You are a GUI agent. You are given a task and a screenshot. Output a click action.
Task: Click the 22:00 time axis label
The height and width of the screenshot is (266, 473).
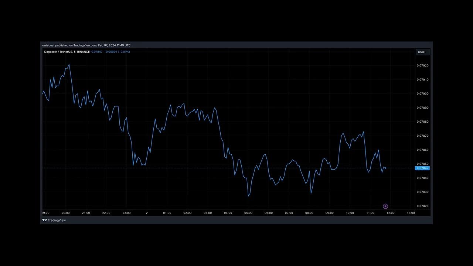(x=106, y=213)
